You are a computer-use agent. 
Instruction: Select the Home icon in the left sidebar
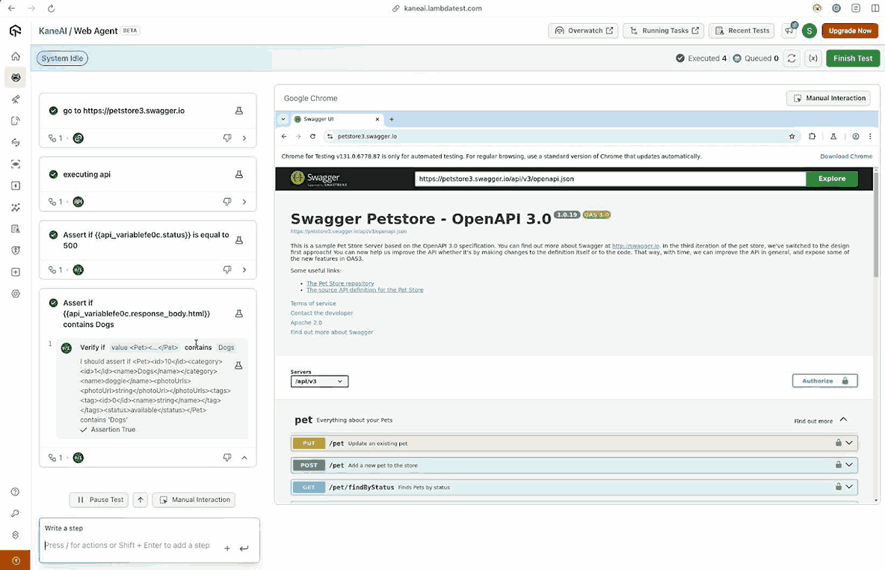(15, 55)
